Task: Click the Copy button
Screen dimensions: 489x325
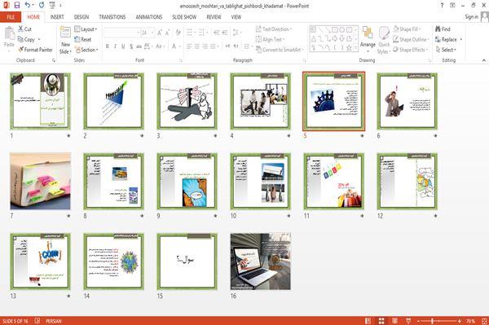Action: (26, 40)
